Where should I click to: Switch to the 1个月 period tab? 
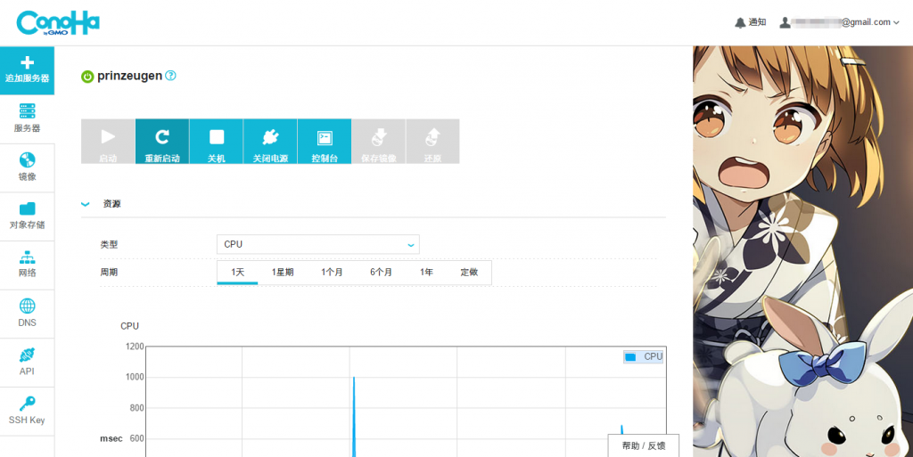pyautogui.click(x=332, y=273)
